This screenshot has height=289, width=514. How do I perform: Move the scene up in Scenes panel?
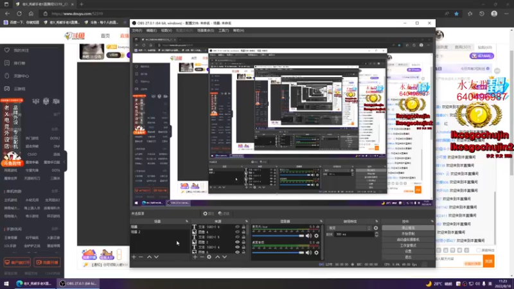(149, 258)
